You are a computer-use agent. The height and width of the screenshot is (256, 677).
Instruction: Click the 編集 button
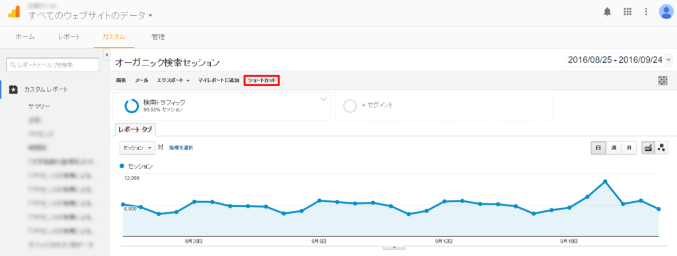121,80
